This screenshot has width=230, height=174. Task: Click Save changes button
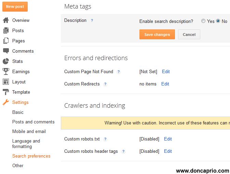click(x=157, y=35)
